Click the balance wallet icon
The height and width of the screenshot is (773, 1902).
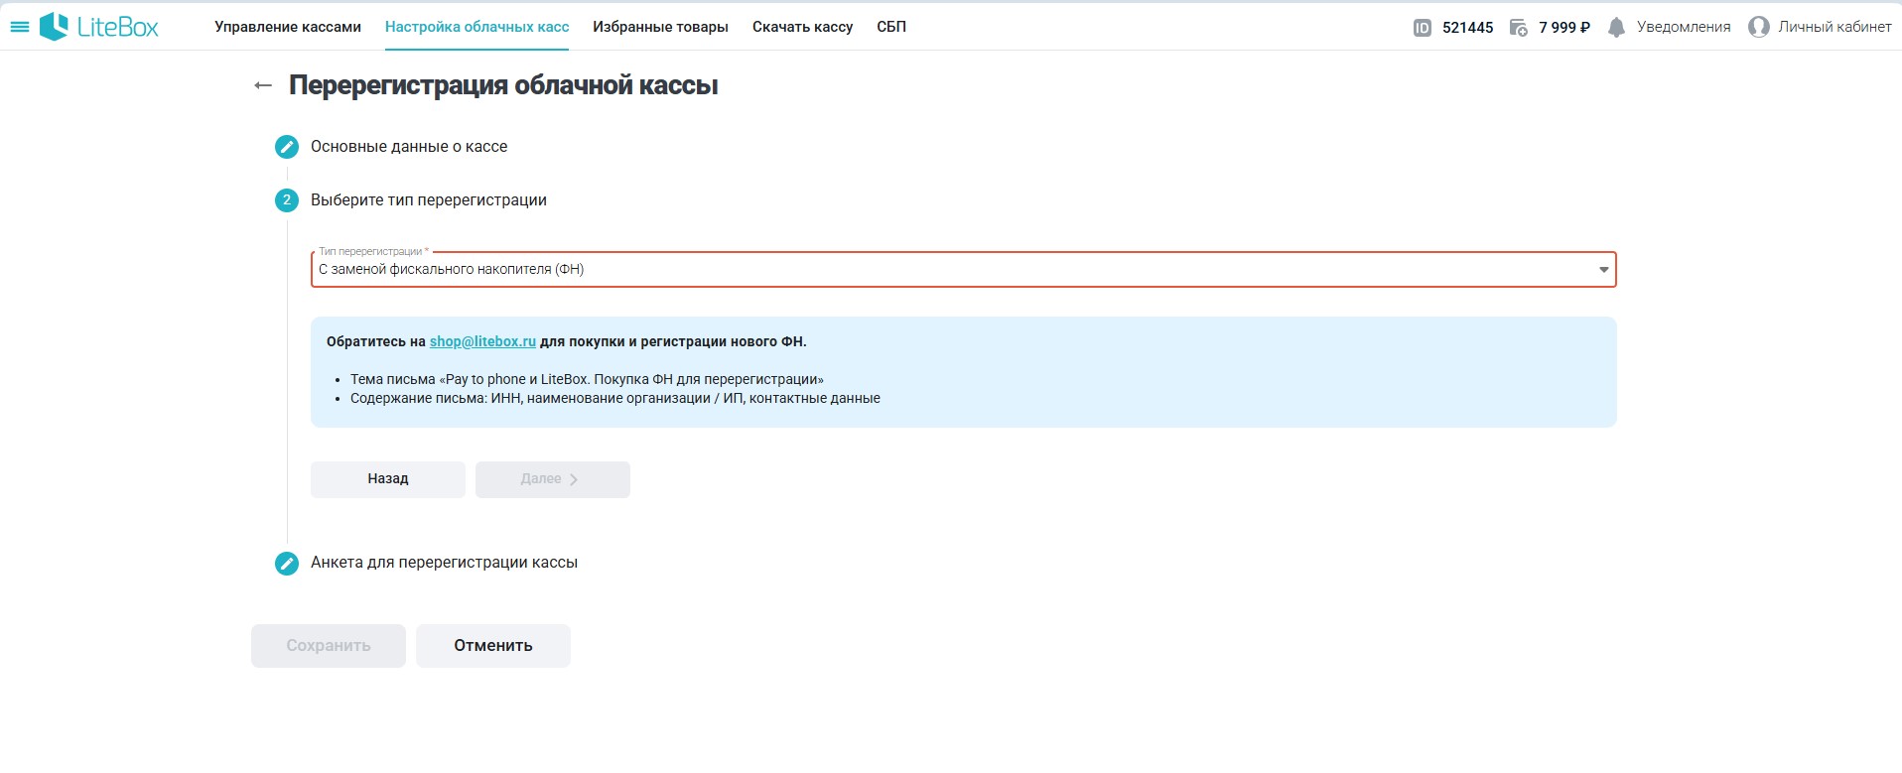[1518, 28]
